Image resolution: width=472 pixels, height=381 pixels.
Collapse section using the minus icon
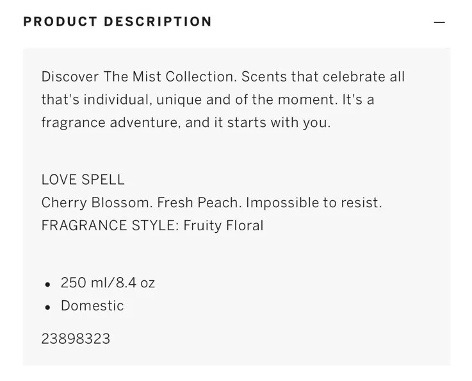click(439, 22)
